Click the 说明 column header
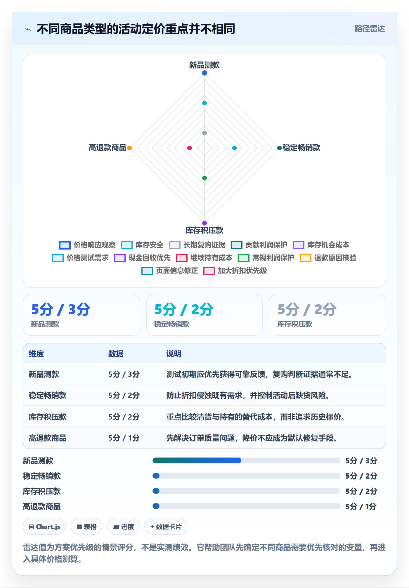409x588 pixels. click(174, 354)
